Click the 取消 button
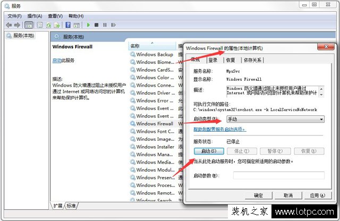This screenshot has height=221, width=340. tap(288, 195)
